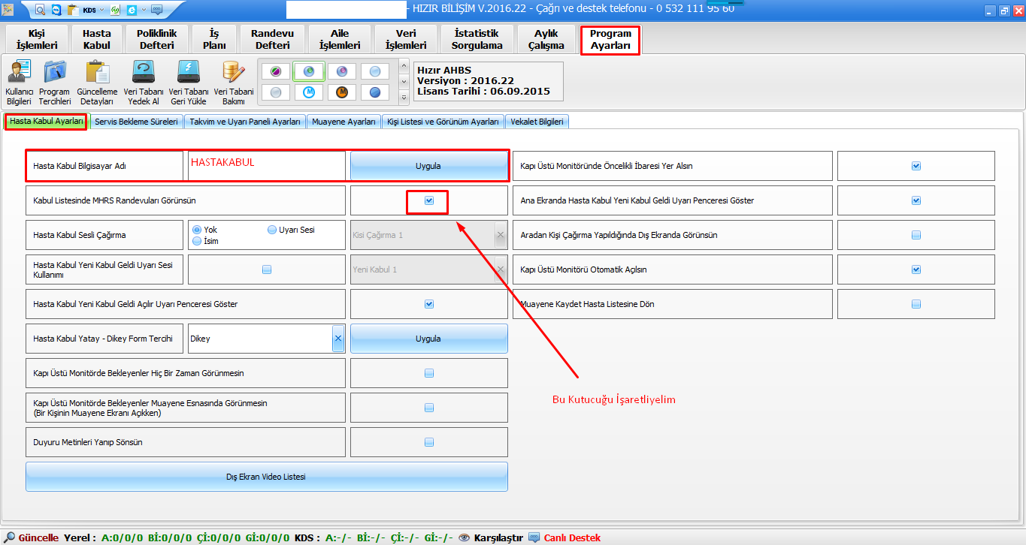
Task: Clear the Dikey form preference combo box
Action: 337,339
